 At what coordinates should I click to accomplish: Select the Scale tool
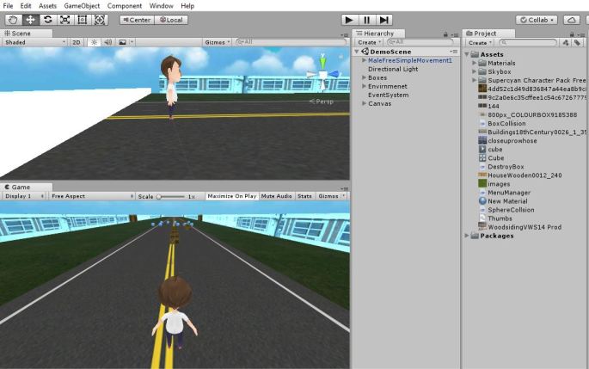[66, 19]
